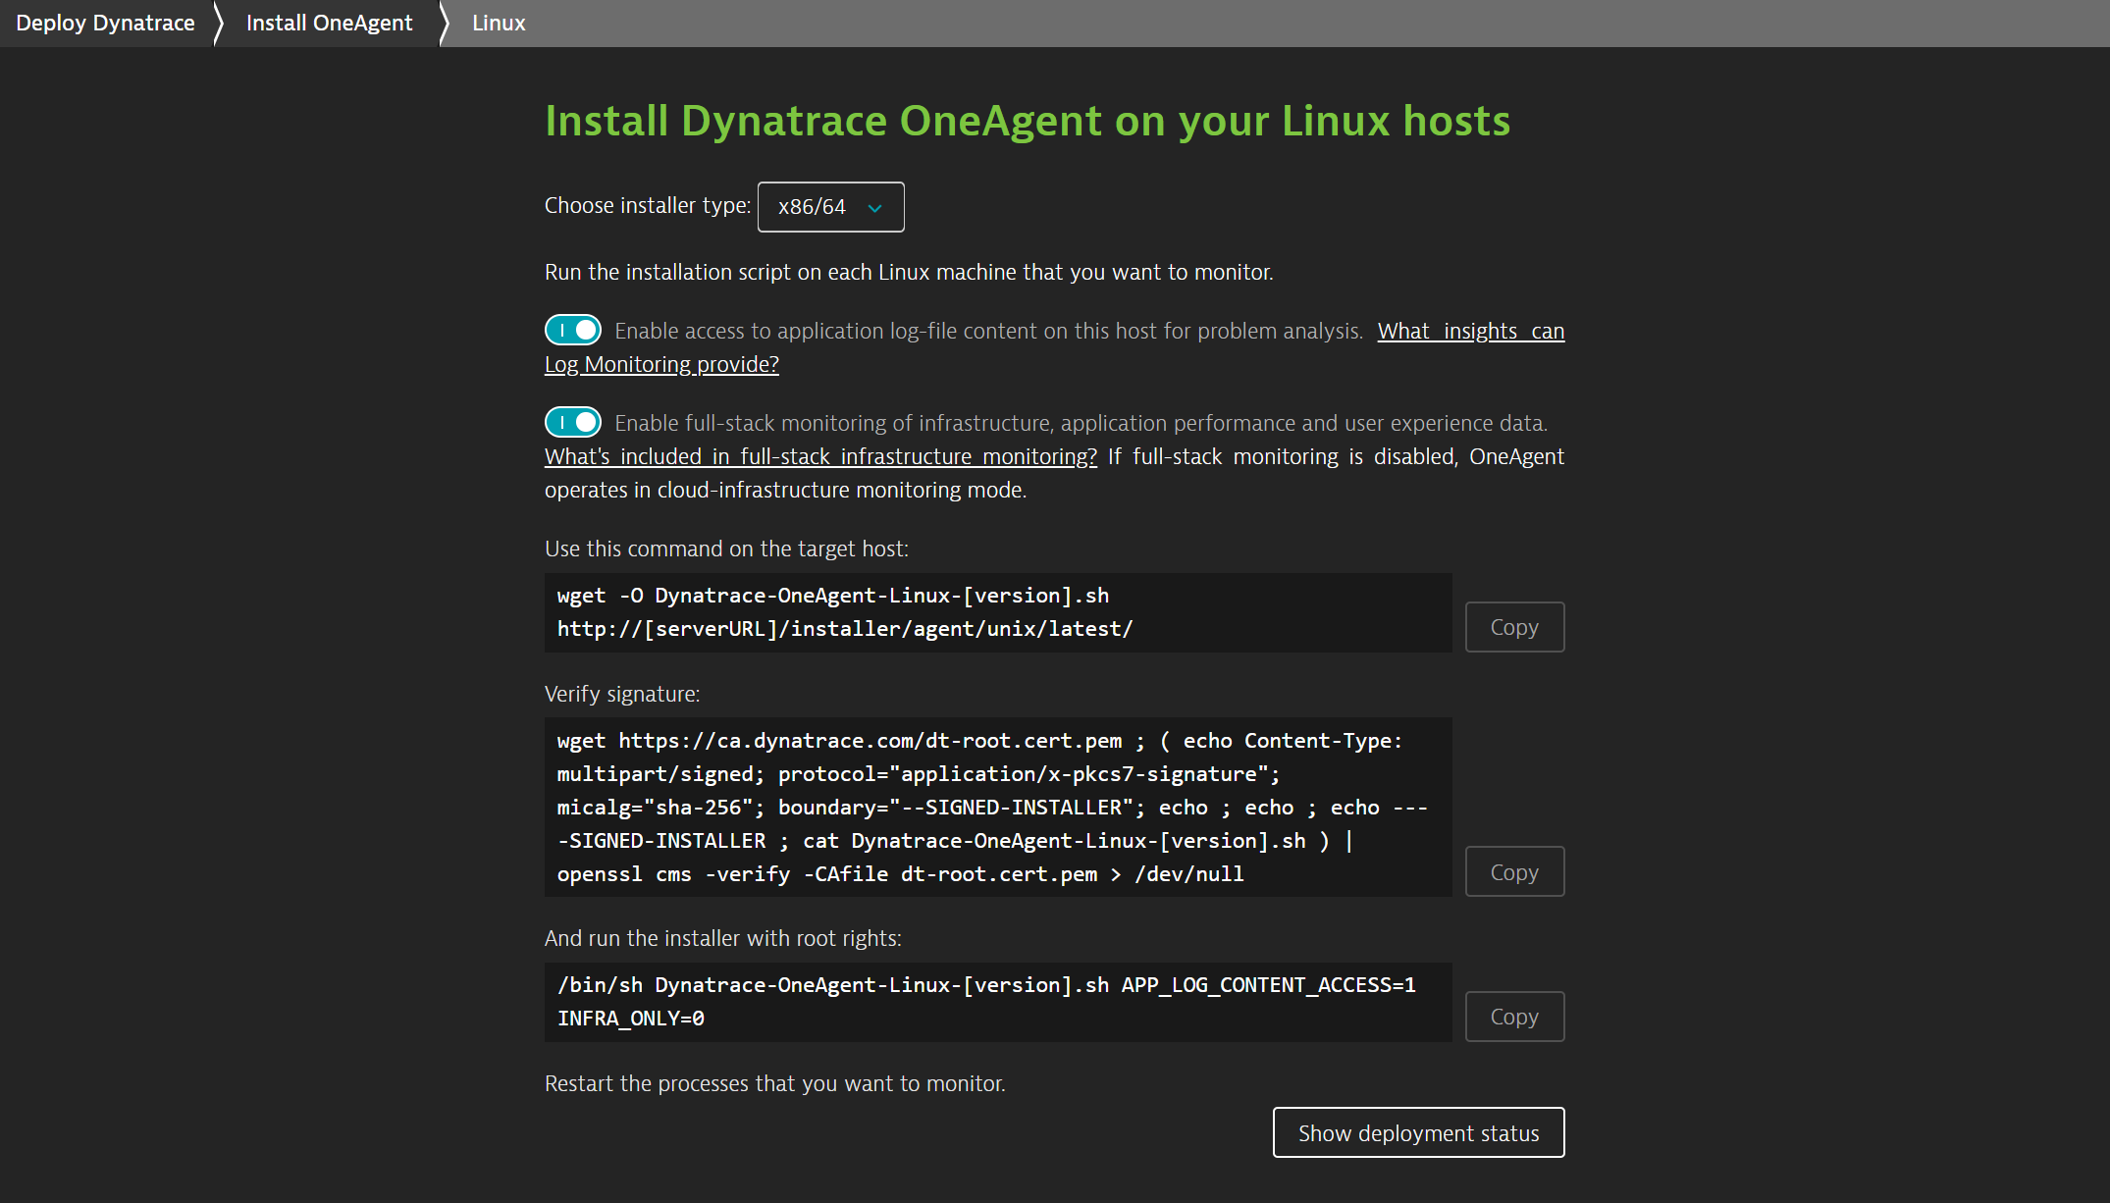
Task: Click the verify signature command block
Action: 998,807
